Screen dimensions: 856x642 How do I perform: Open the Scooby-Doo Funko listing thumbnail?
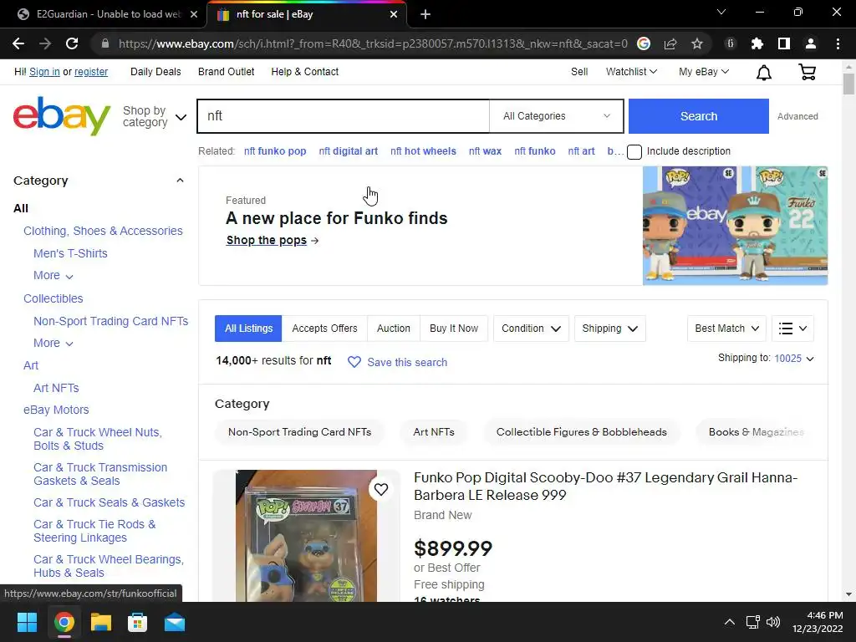pos(306,536)
